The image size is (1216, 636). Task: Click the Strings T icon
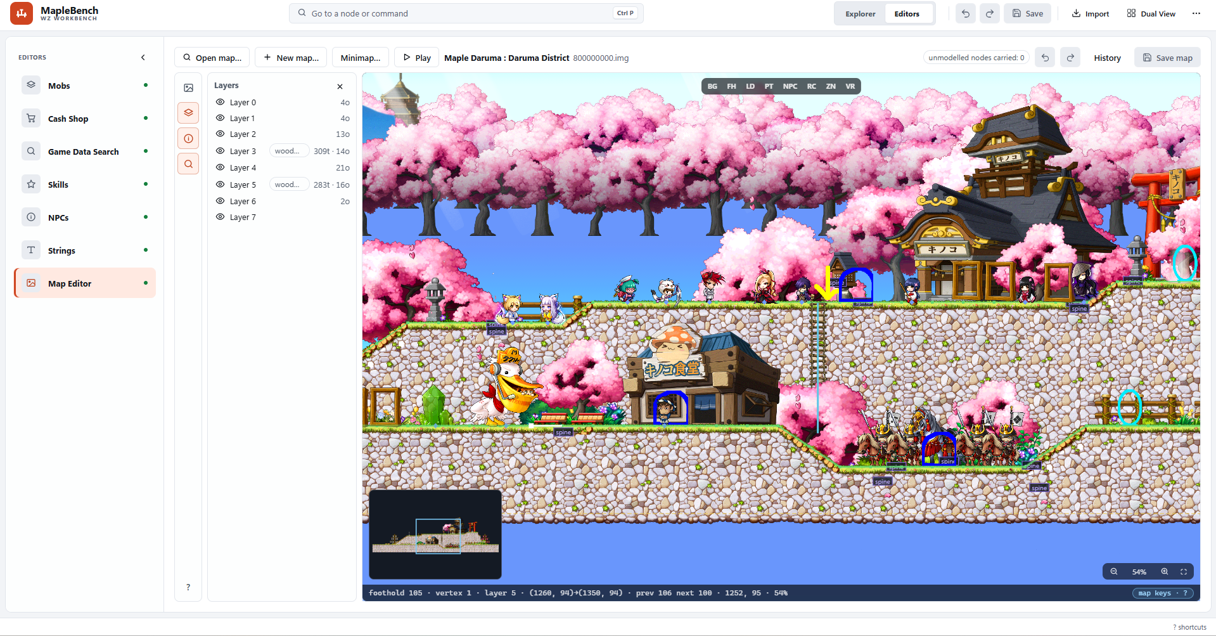pos(31,250)
